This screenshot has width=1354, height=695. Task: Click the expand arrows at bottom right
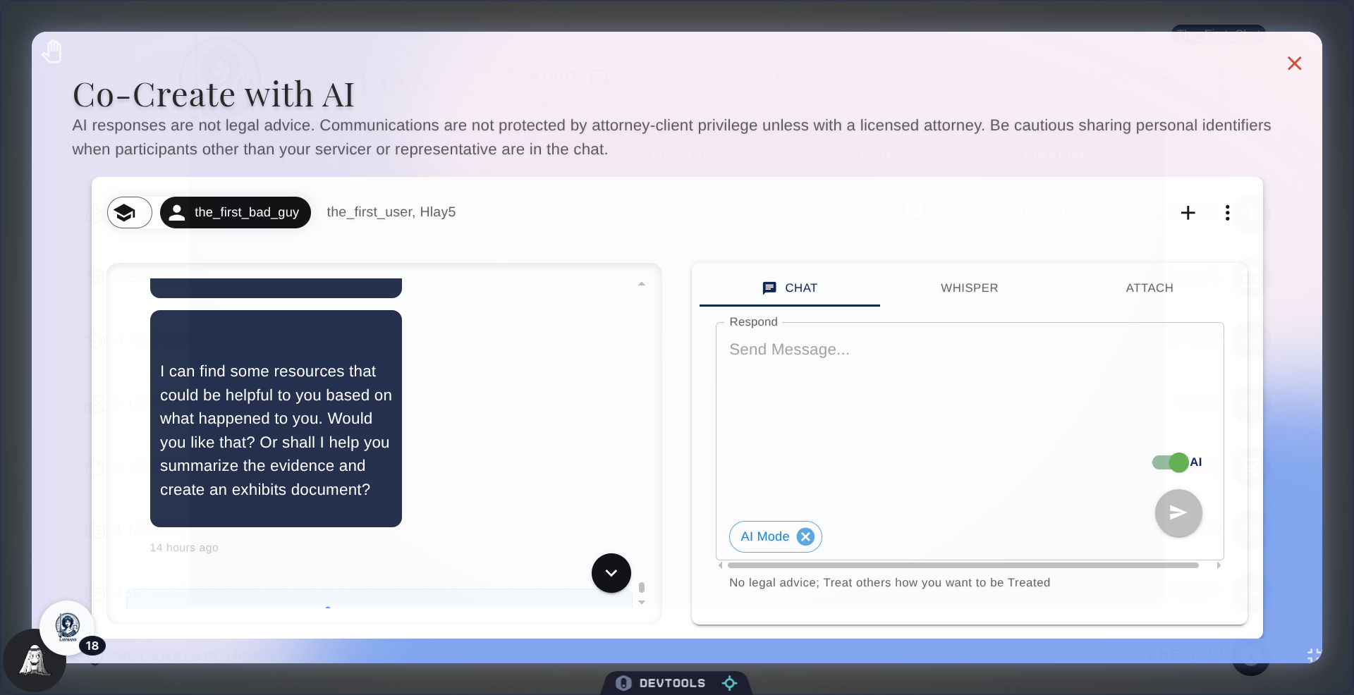1312,654
